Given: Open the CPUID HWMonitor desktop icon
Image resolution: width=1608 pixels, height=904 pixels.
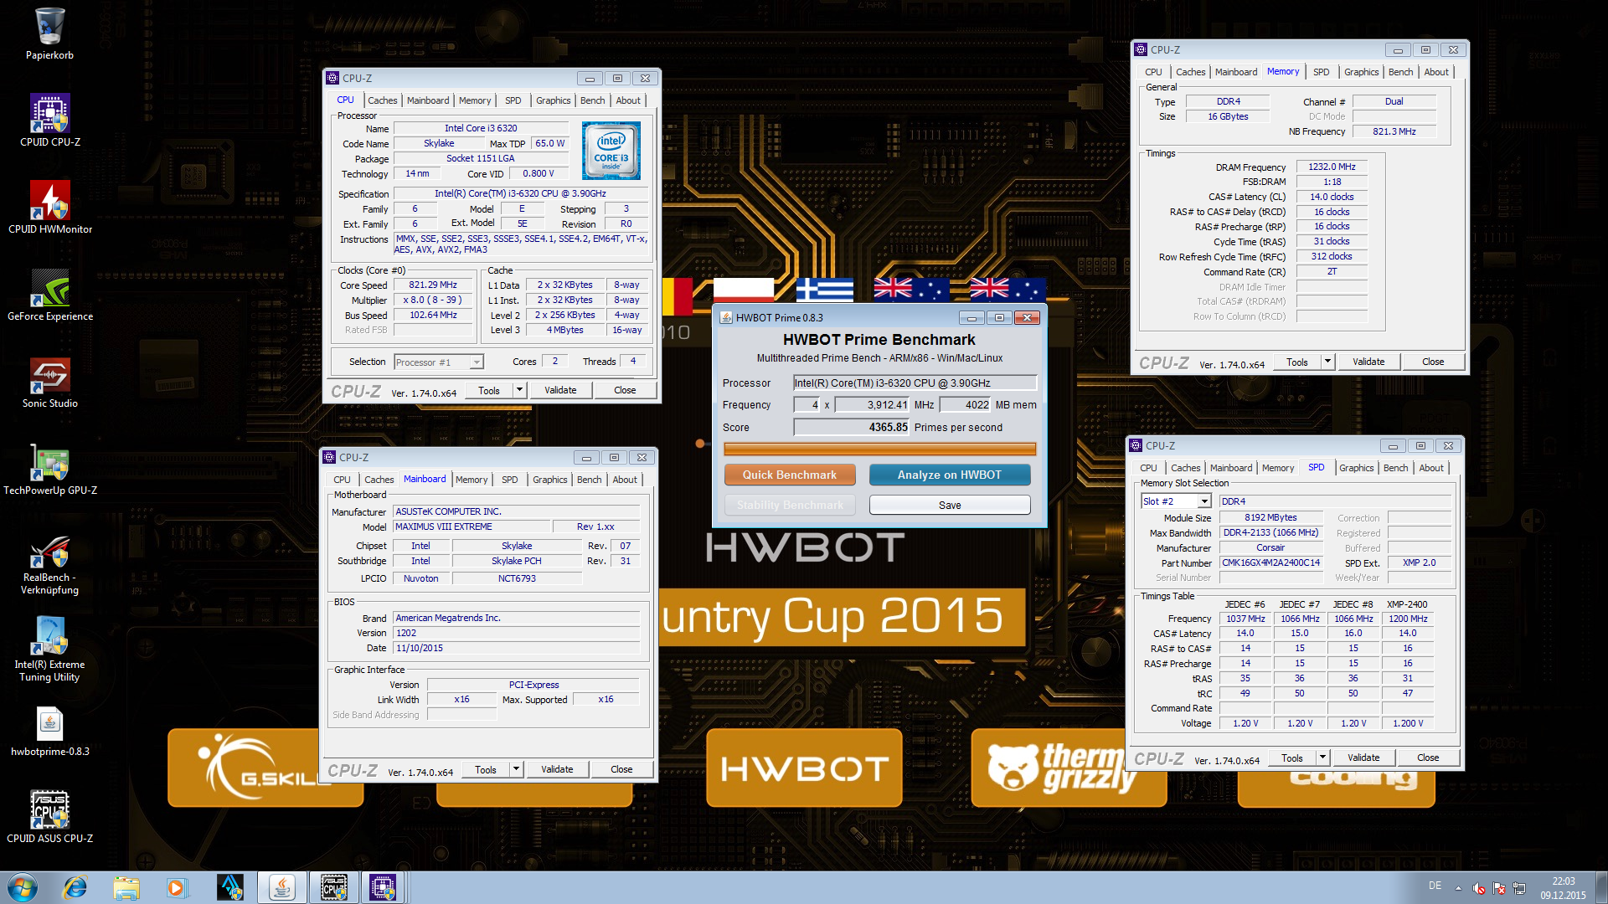Looking at the screenshot, I should 49,208.
